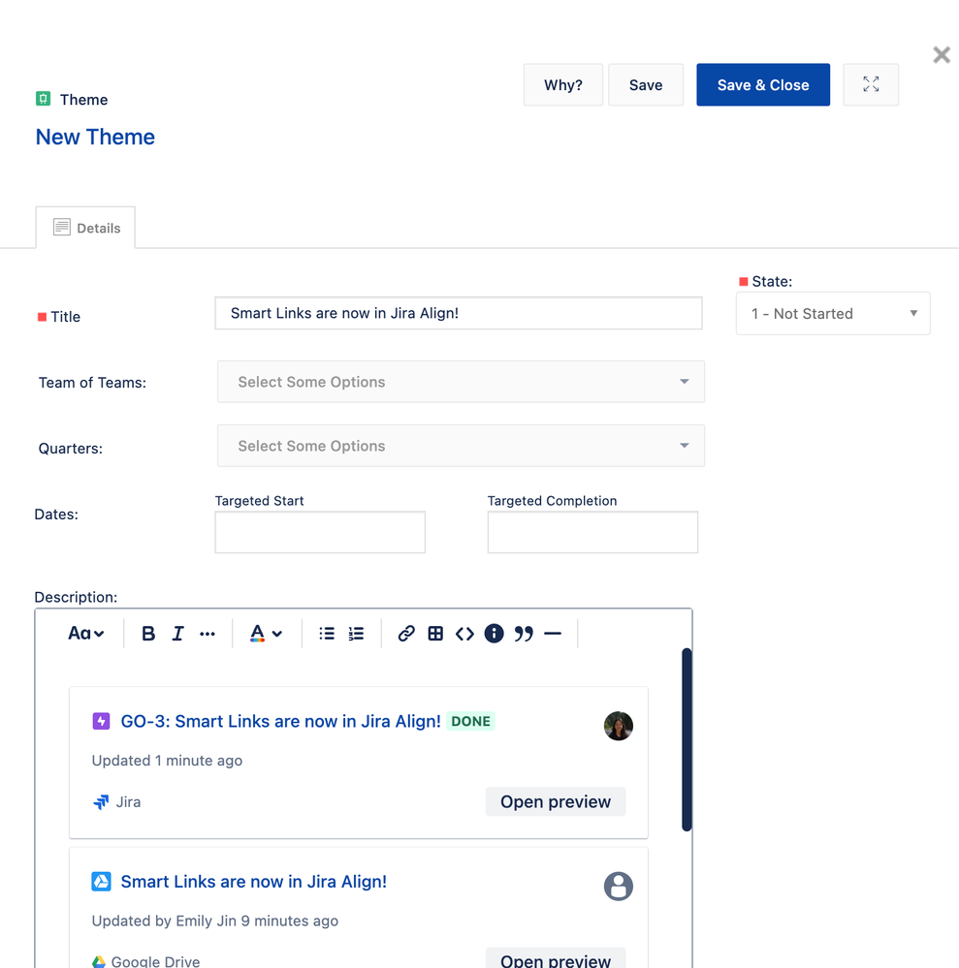Insert a code snippet
Screen dimensions: 959x968
(464, 634)
